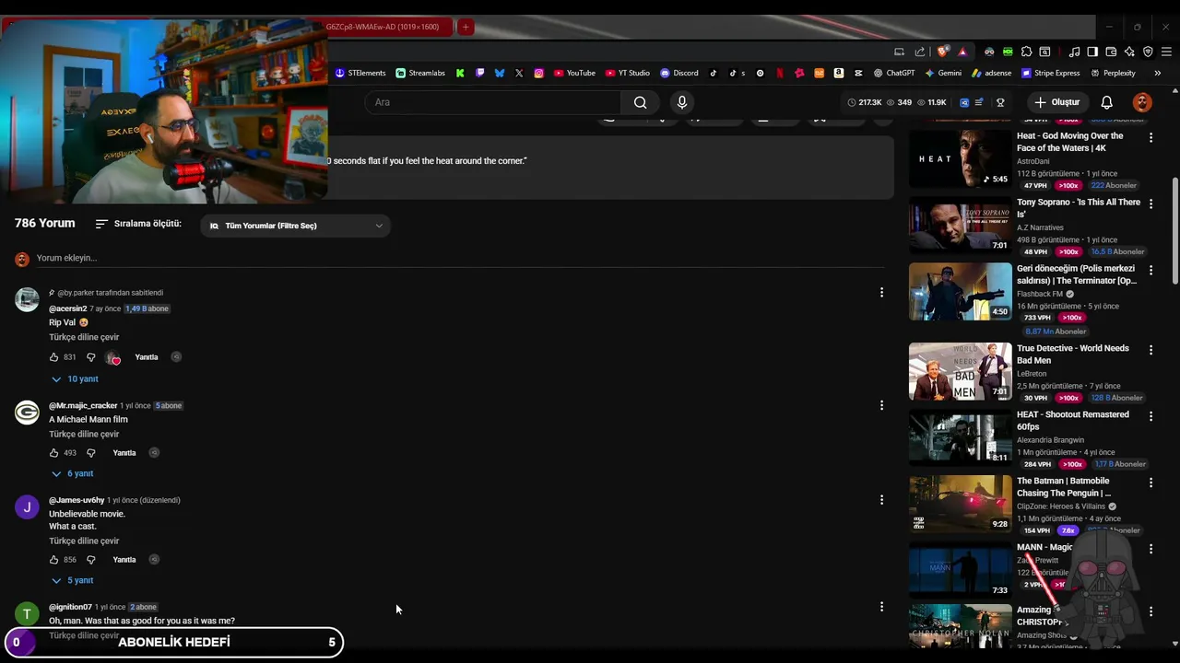The image size is (1180, 663).
Task: Click the share page arrow icon
Action: [x=920, y=52]
